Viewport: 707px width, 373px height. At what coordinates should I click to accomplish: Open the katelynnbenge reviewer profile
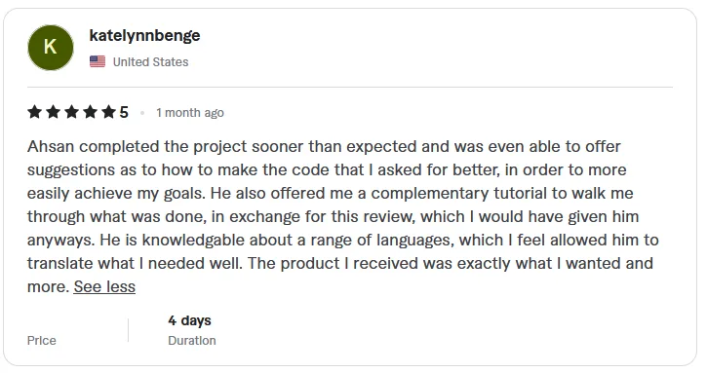[x=144, y=36]
